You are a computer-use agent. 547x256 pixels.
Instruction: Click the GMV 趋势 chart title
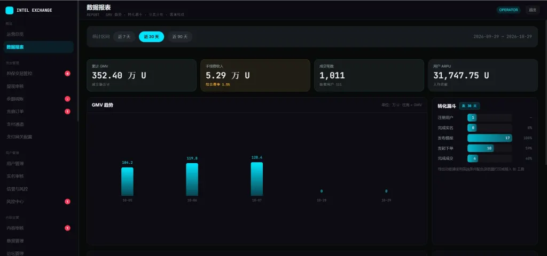click(103, 105)
